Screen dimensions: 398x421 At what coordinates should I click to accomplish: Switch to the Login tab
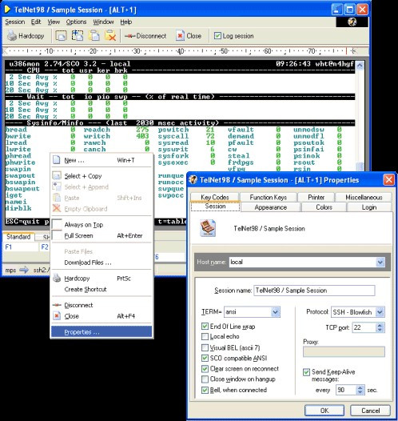click(x=369, y=207)
